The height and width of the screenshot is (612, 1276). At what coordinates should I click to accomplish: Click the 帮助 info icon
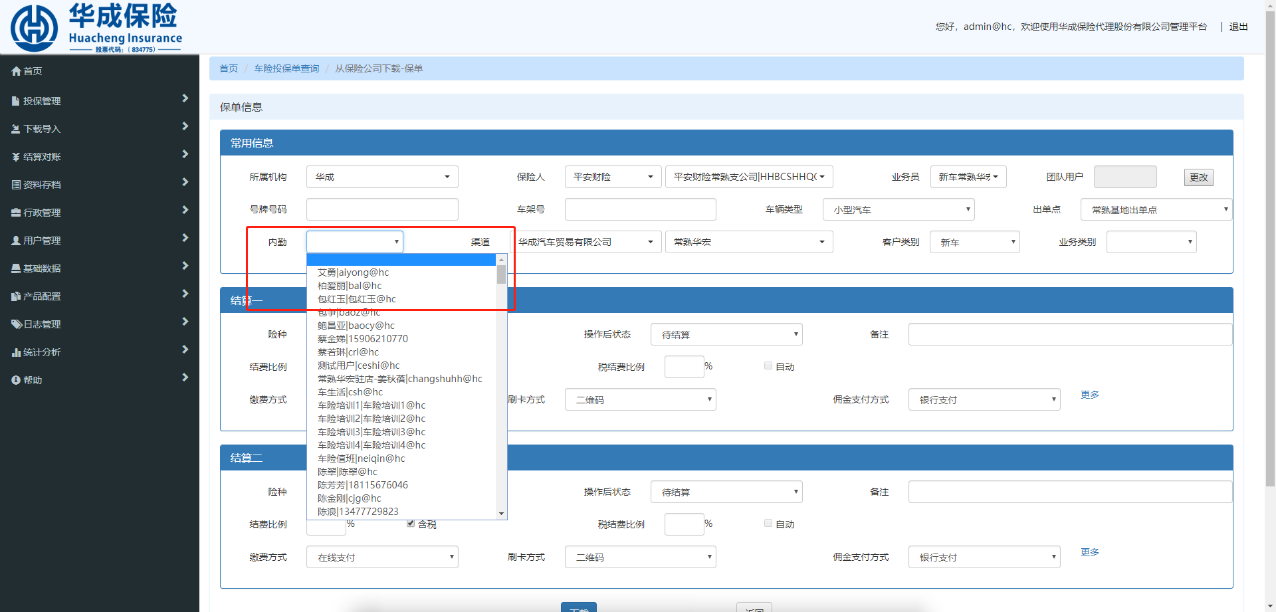click(x=16, y=380)
